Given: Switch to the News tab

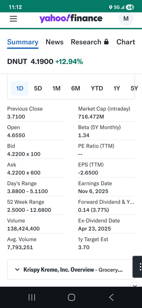Looking at the screenshot, I should pyautogui.click(x=55, y=42).
